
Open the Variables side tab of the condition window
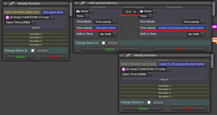(x=214, y=9)
